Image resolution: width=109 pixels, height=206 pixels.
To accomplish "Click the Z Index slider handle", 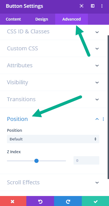I will click(x=36, y=161).
